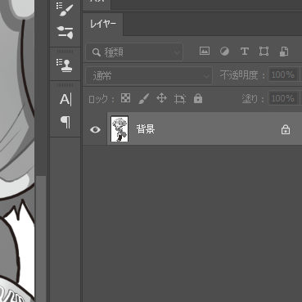The height and width of the screenshot is (302, 302).
Task: Lock position move icon
Action: [161, 98]
